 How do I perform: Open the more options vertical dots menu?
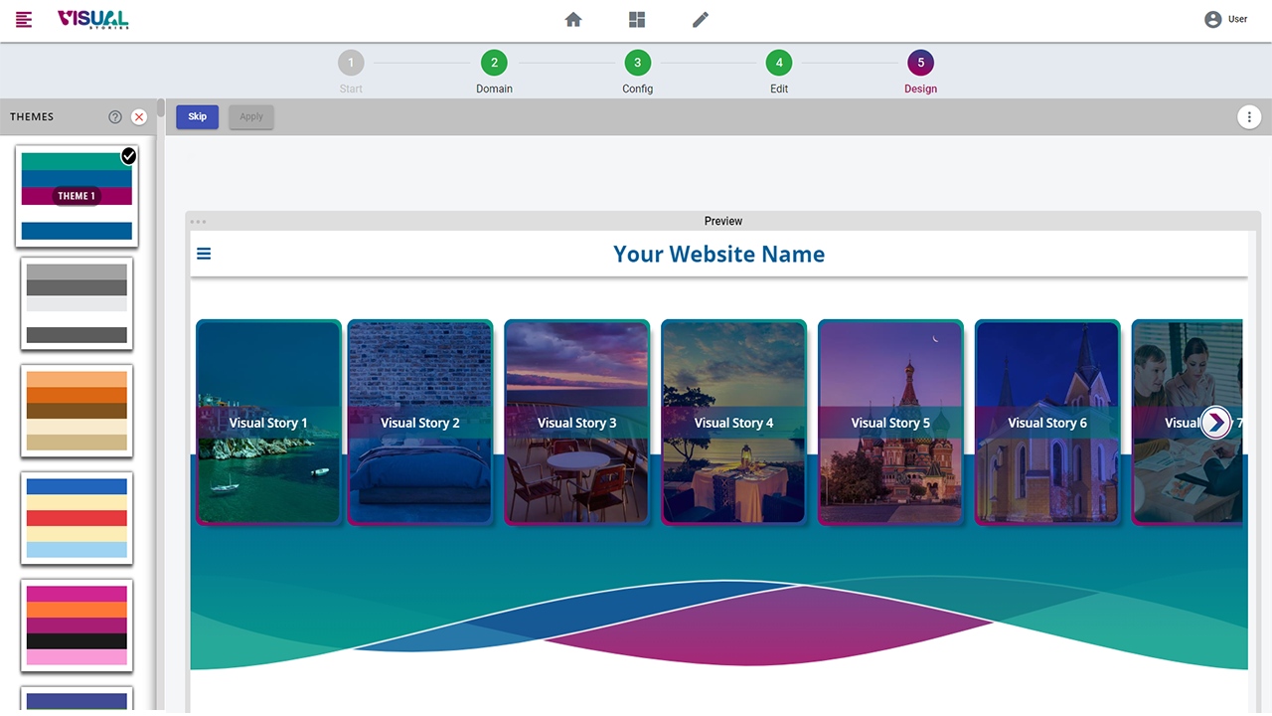1249,116
